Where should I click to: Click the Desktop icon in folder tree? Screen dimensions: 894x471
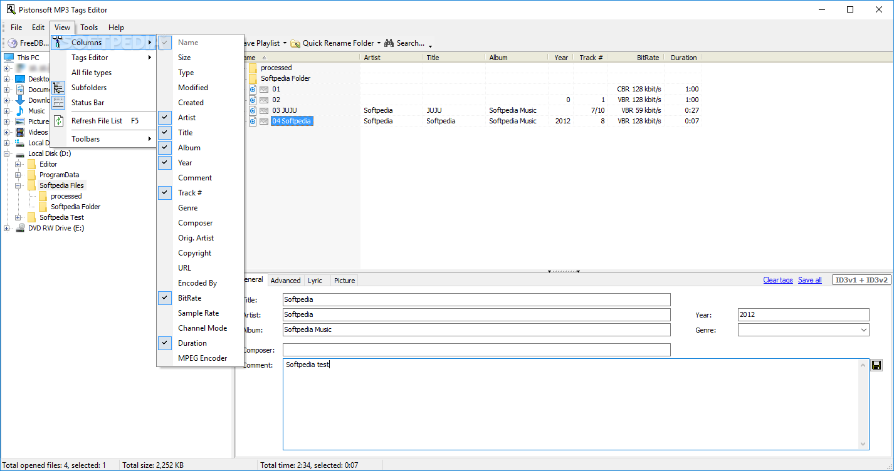tap(20, 79)
